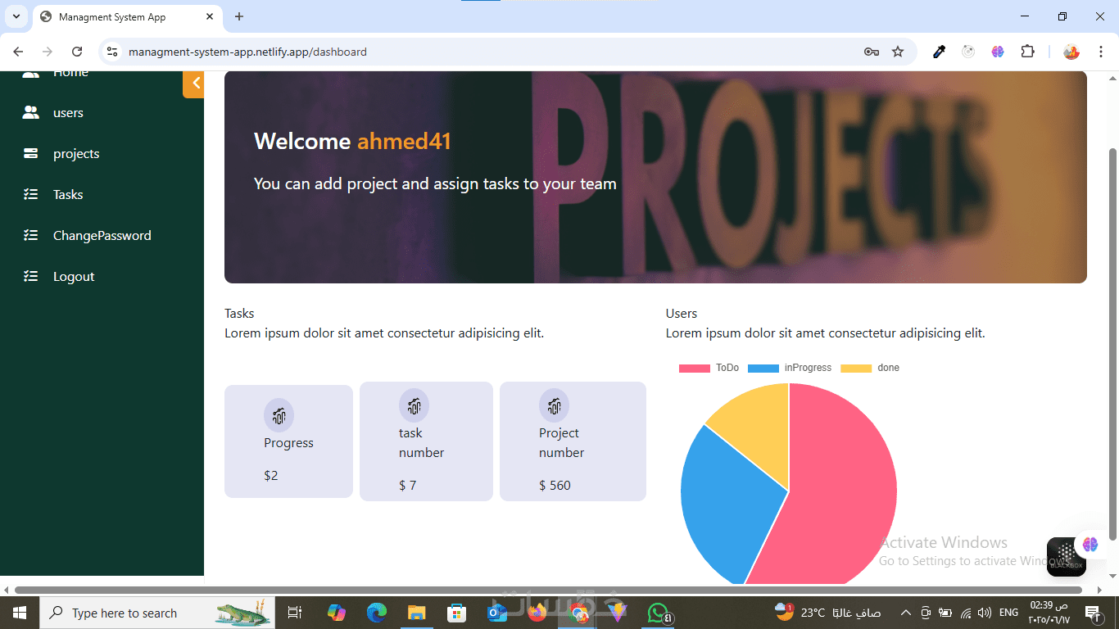Click the ahmed41 username text
Image resolution: width=1119 pixels, height=629 pixels.
tap(404, 142)
